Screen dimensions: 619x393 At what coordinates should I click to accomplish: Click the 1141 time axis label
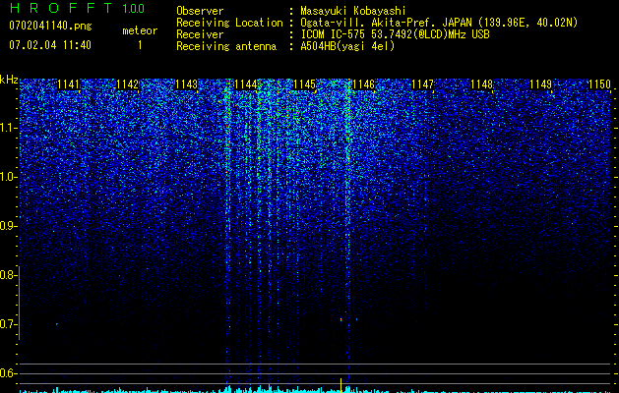point(68,84)
